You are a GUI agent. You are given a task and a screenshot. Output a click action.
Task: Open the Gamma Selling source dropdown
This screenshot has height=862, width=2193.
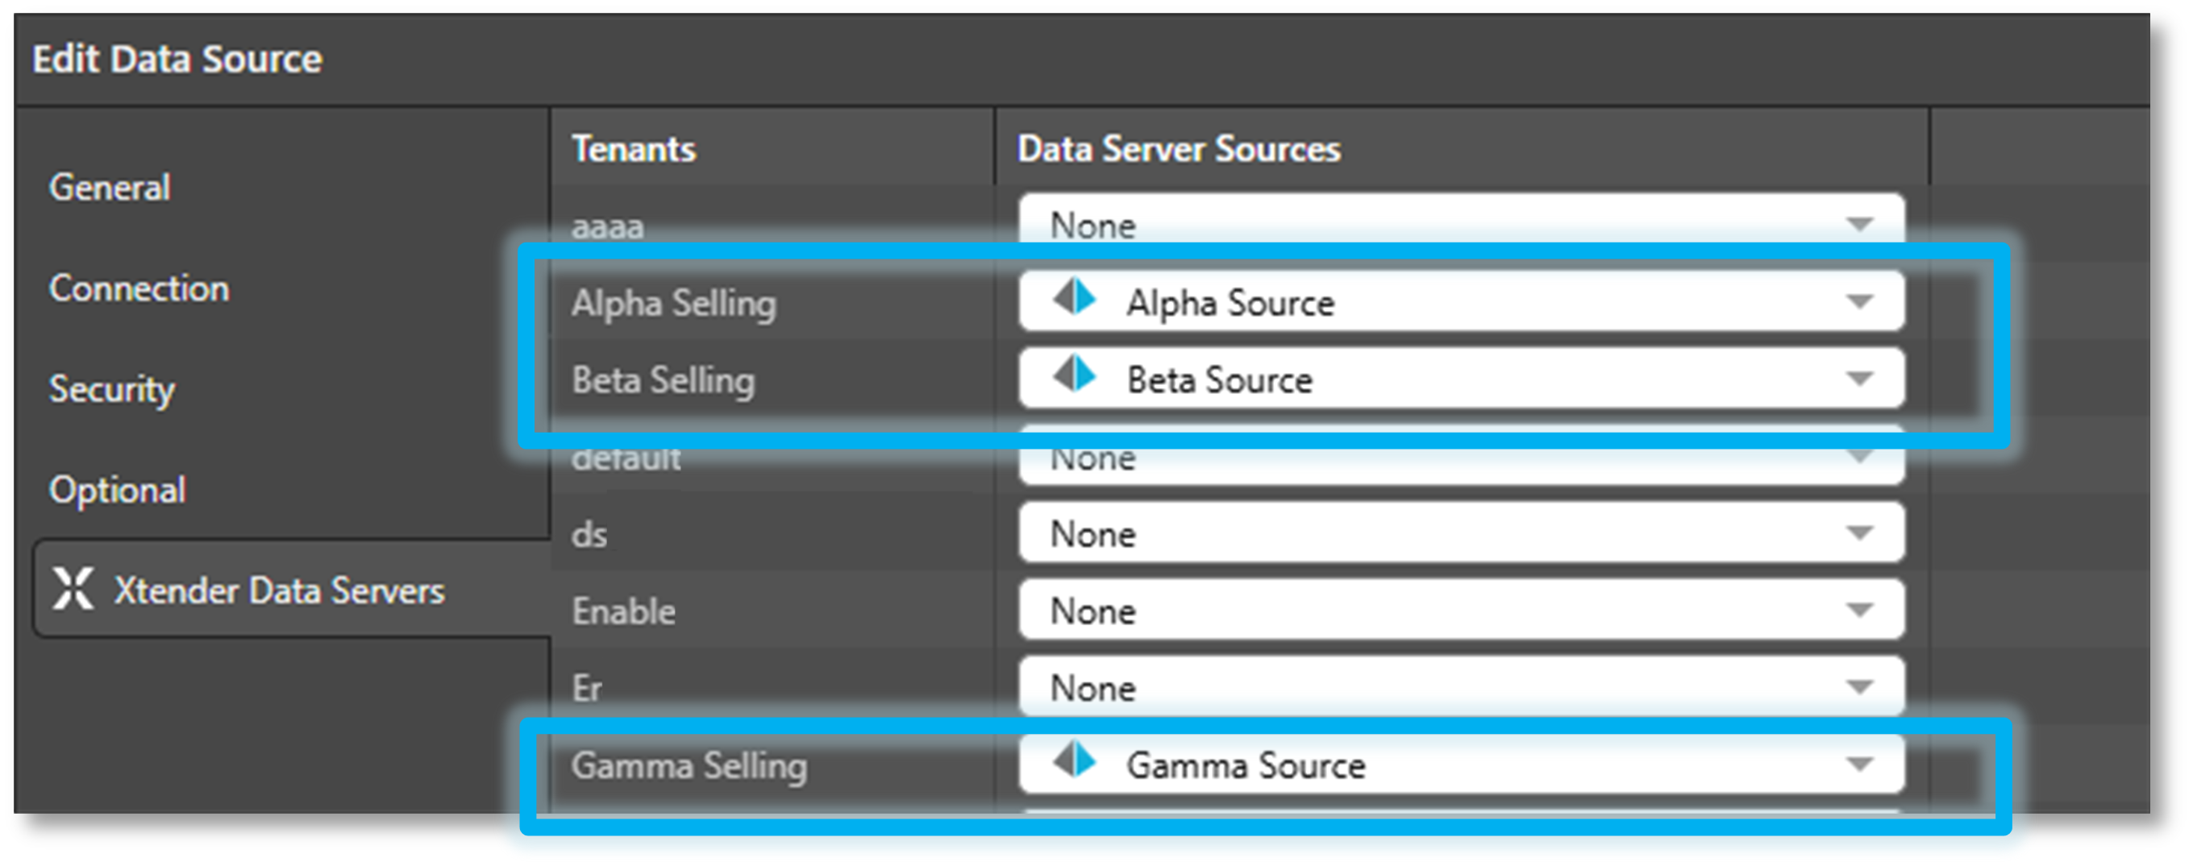(x=1461, y=765)
